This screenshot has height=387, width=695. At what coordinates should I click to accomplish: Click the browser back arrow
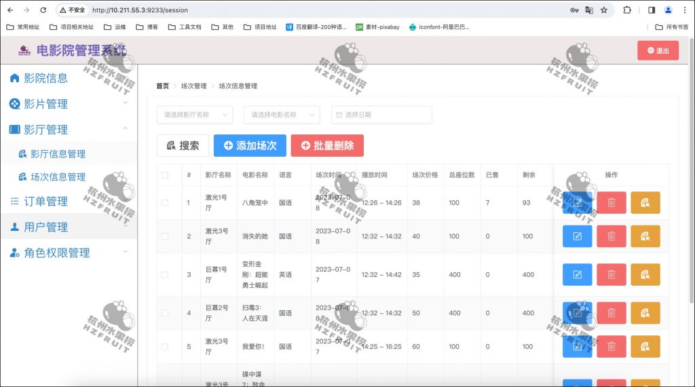click(x=10, y=10)
